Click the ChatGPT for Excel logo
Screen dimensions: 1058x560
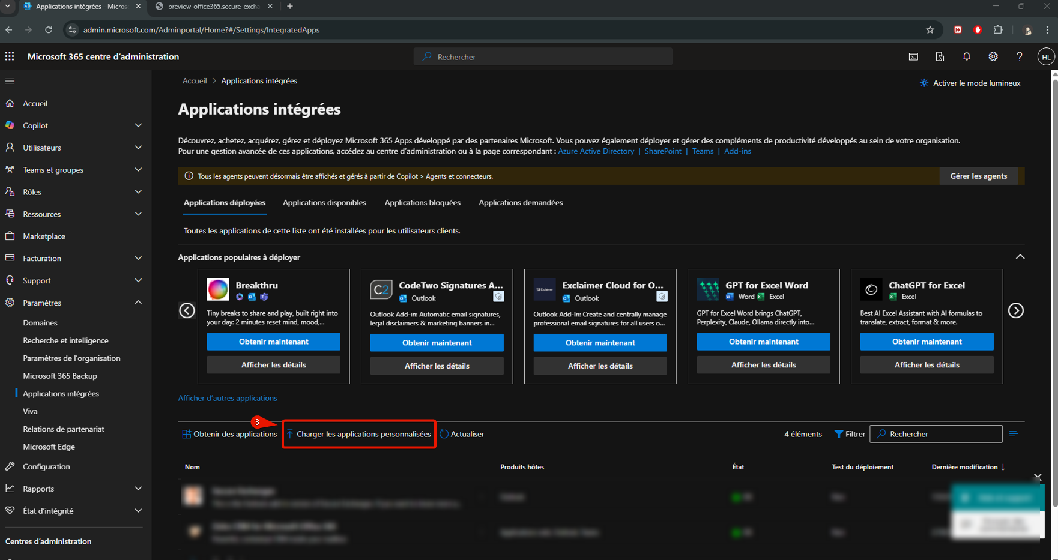click(871, 289)
